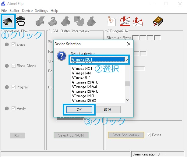The height and width of the screenshot is (157, 187).
Task: Select ATxmega128A3U in device list
Action: point(98,87)
